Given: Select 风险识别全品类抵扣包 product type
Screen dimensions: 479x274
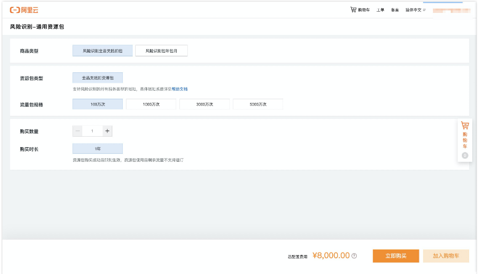Looking at the screenshot, I should pos(103,51).
